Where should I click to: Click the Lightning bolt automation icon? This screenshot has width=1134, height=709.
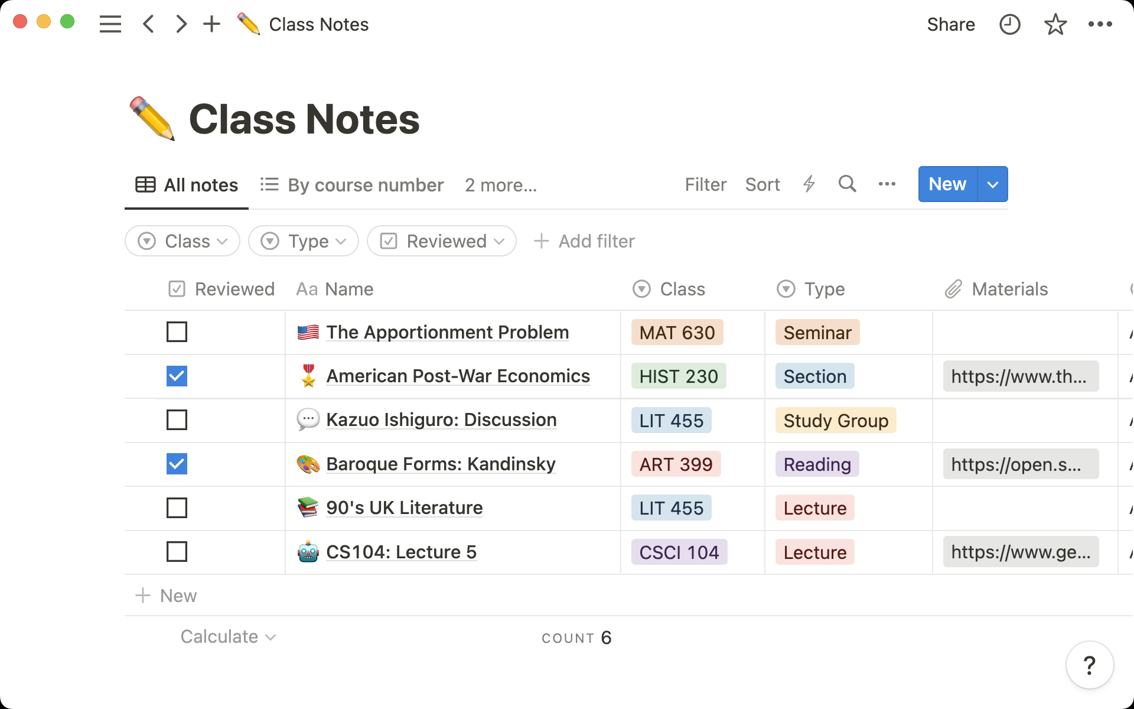click(808, 184)
